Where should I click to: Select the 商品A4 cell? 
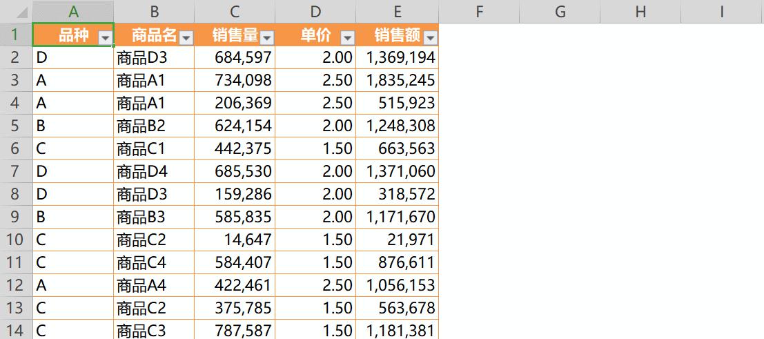coord(154,285)
